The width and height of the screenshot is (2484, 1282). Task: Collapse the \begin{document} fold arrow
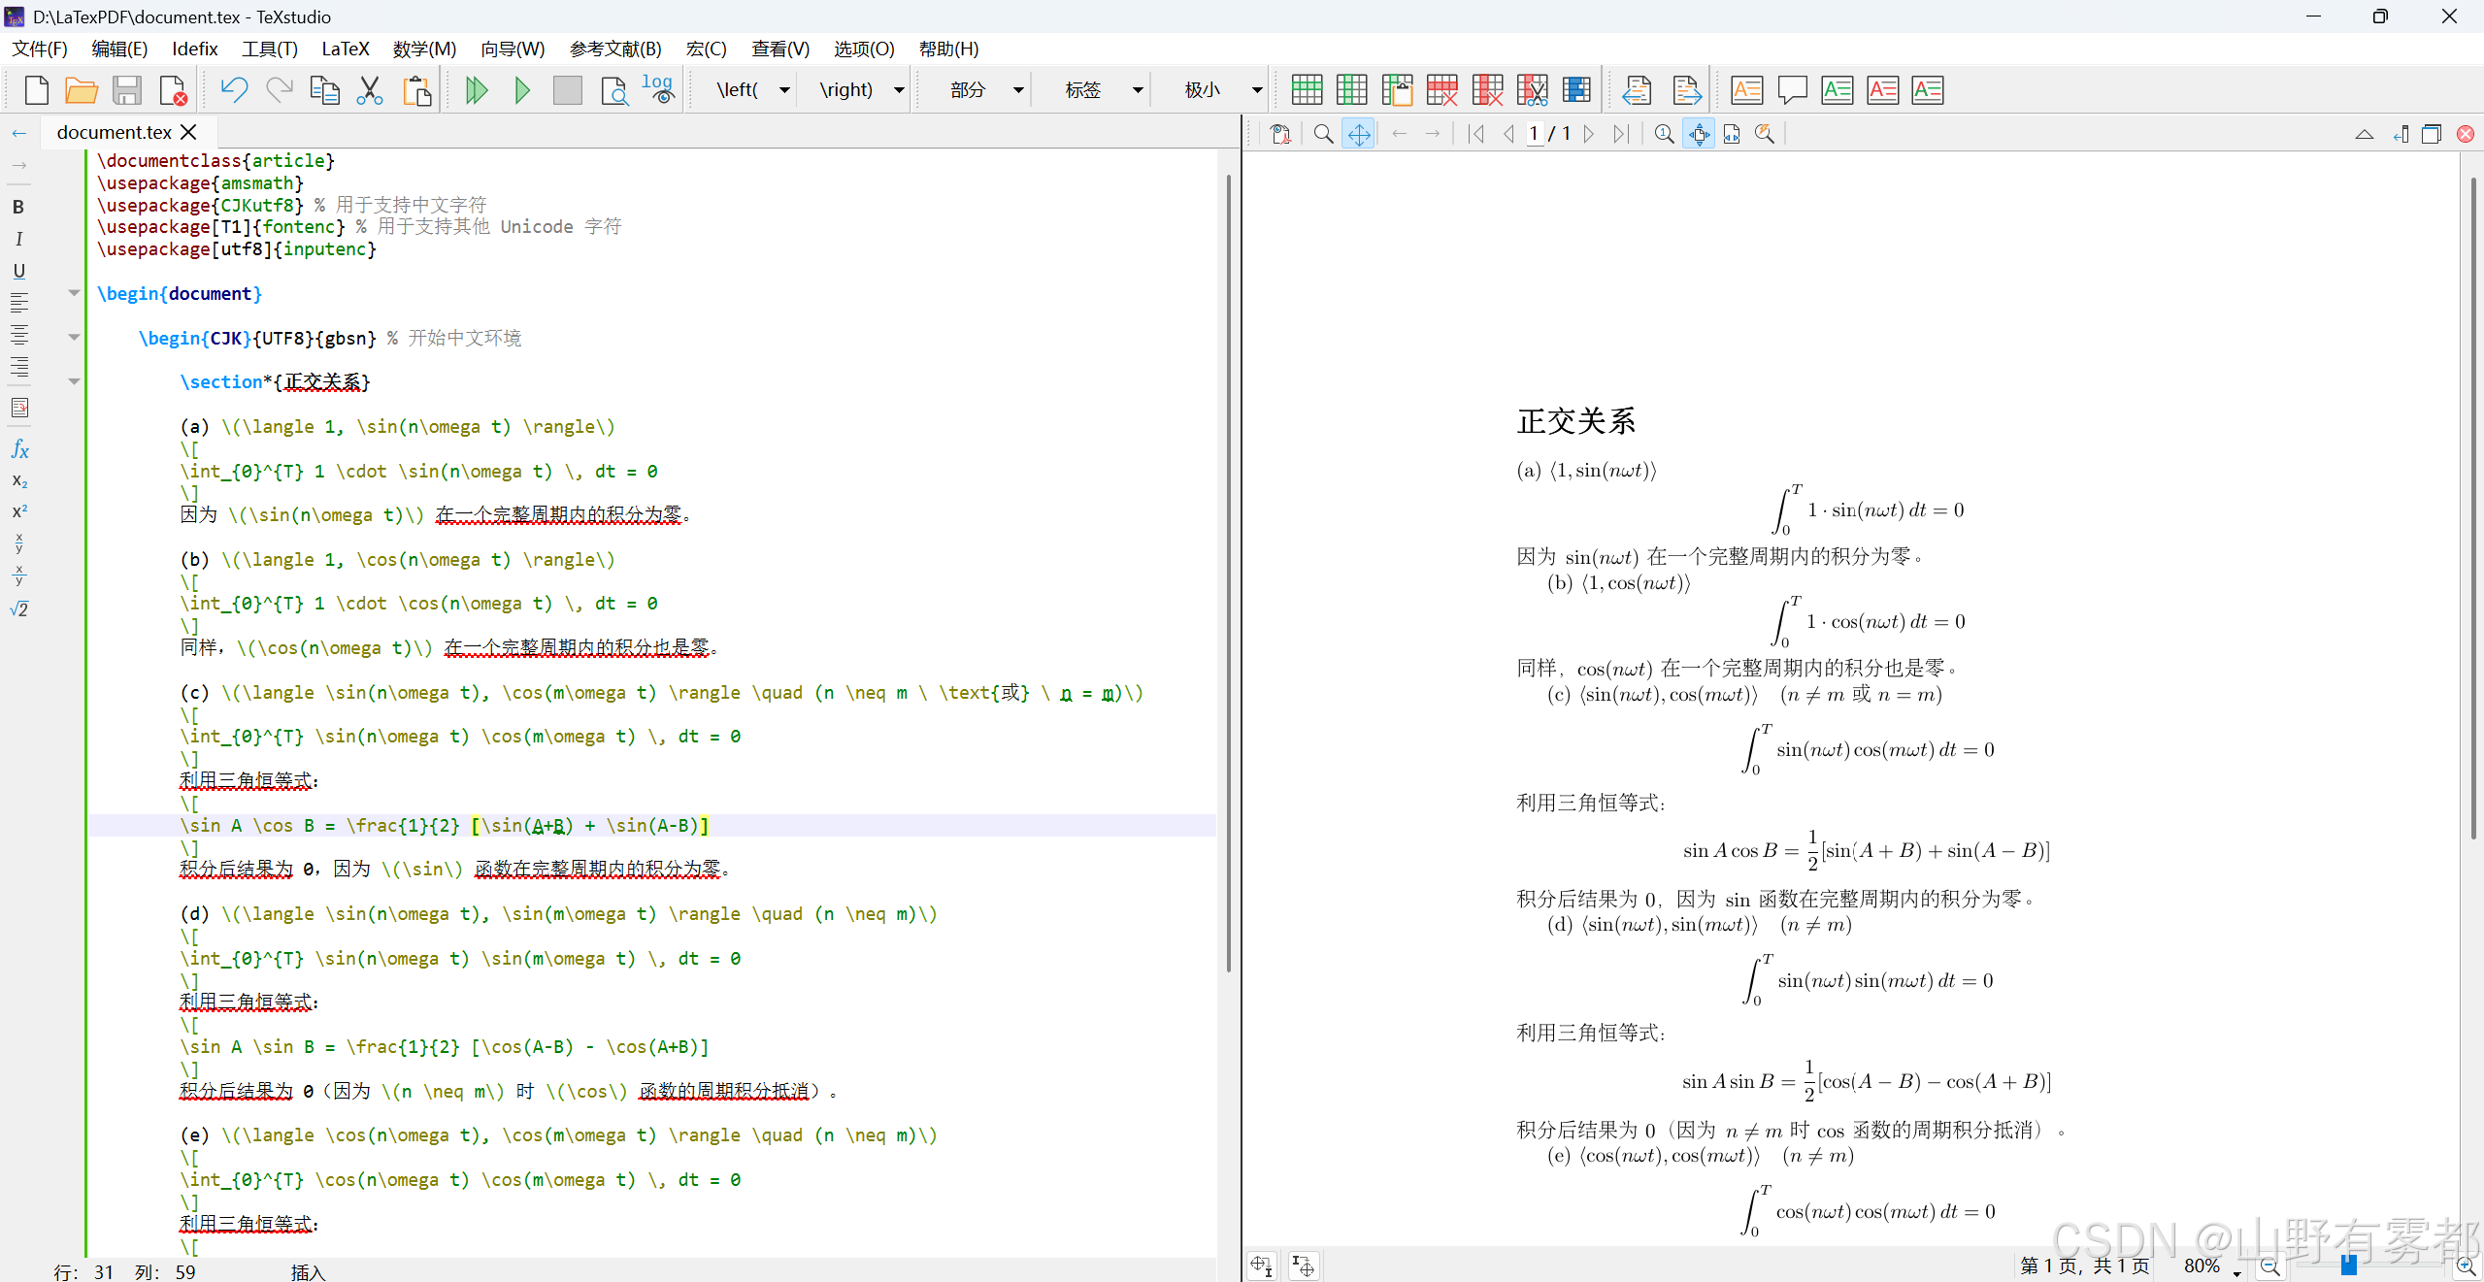click(x=74, y=292)
